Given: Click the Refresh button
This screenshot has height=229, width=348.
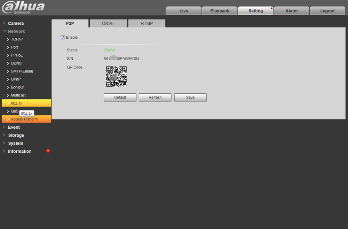Looking at the screenshot, I should (155, 97).
